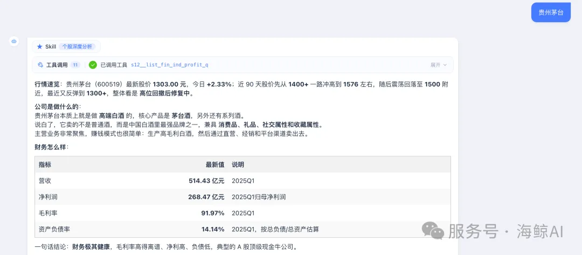Viewport: 582px width, 255px height.
Task: Select the 14.14% value
Action: tap(213, 229)
